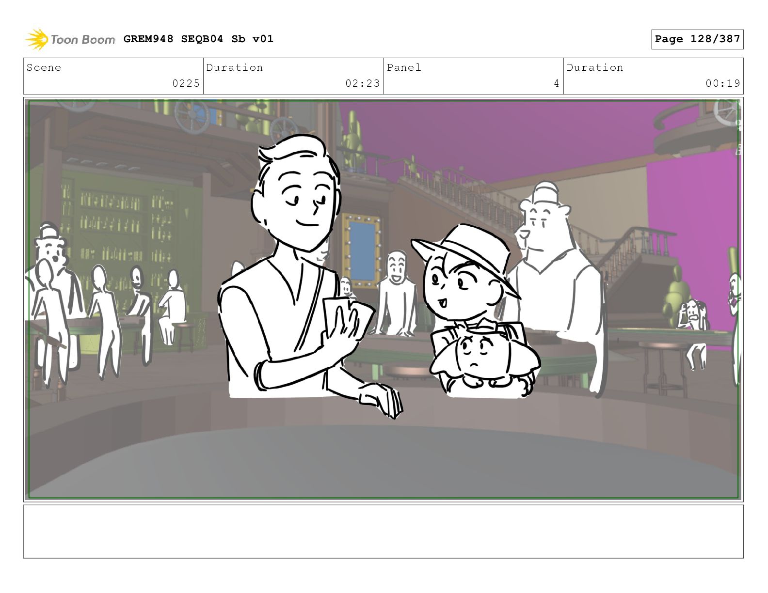This screenshot has width=768, height=593.
Task: Click the panel duration value 00:19
Action: click(x=723, y=83)
